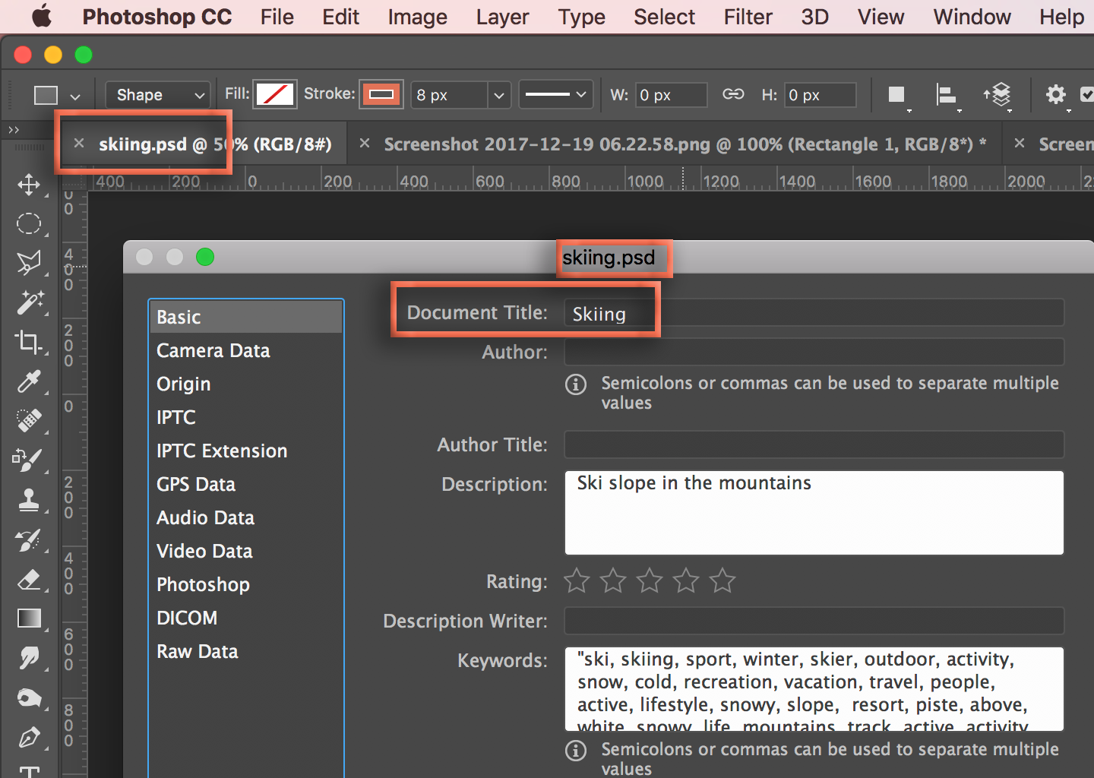Click the shape height H field

[x=820, y=95]
